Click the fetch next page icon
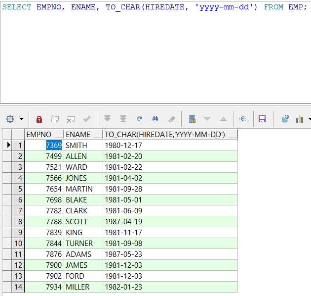The height and width of the screenshot is (296, 311). tap(107, 119)
